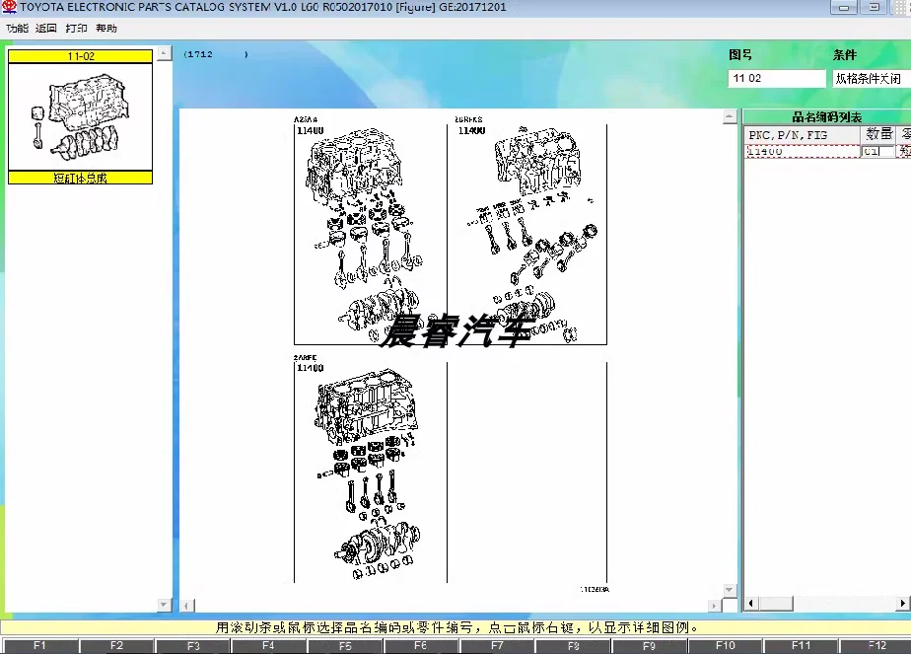Open the 打印 menu

click(76, 28)
